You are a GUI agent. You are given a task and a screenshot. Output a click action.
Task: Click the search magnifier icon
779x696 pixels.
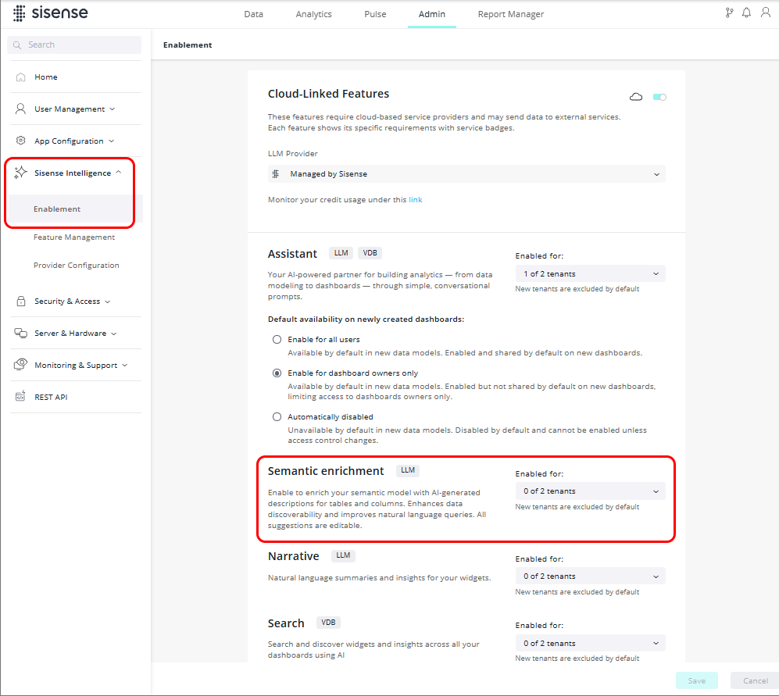(17, 45)
